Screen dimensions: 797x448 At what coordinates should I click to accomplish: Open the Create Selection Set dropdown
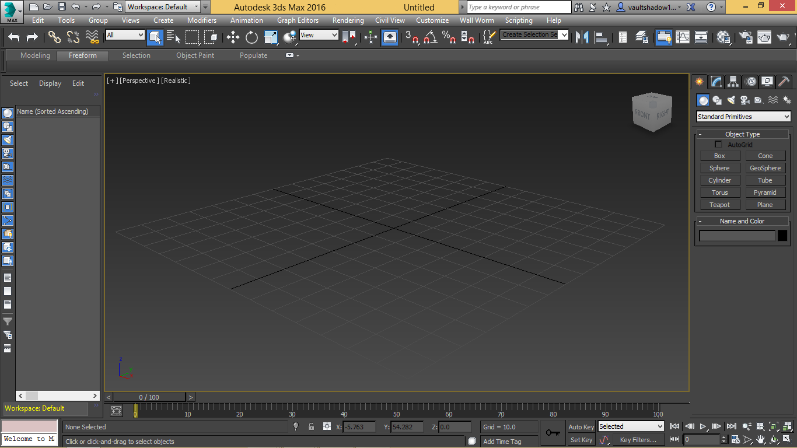tap(534, 35)
